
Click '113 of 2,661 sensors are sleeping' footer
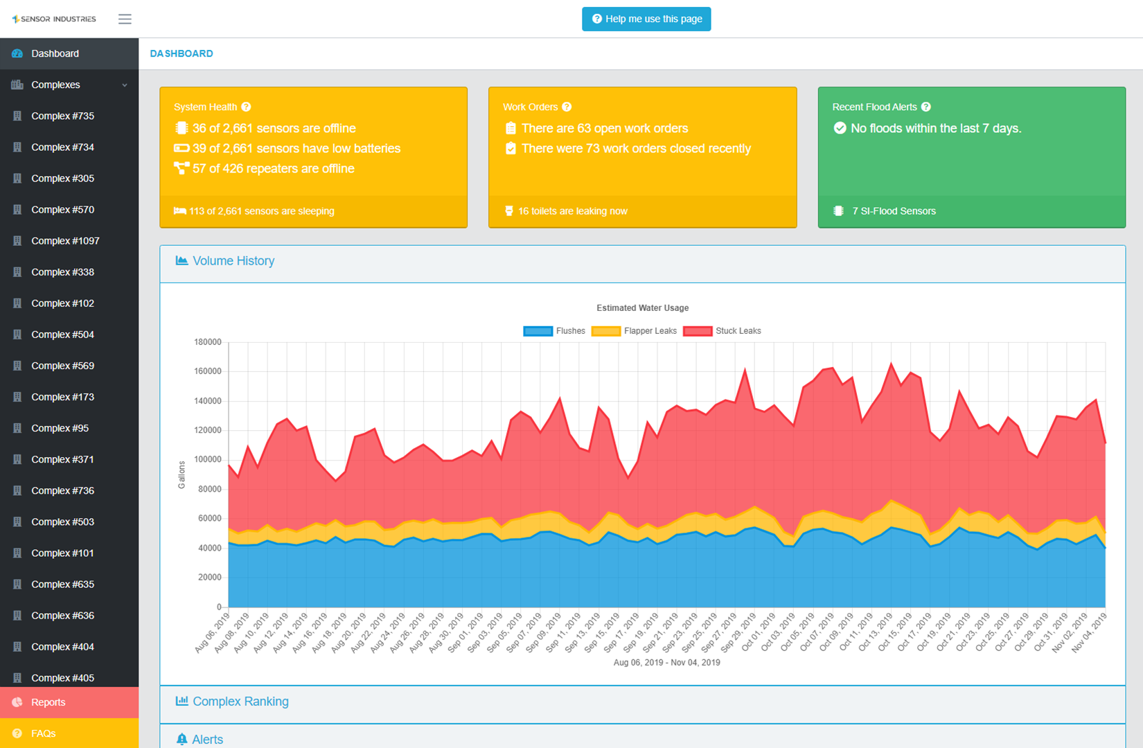[313, 211]
